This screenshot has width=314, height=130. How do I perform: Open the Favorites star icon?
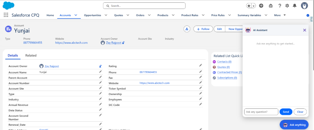249,6
